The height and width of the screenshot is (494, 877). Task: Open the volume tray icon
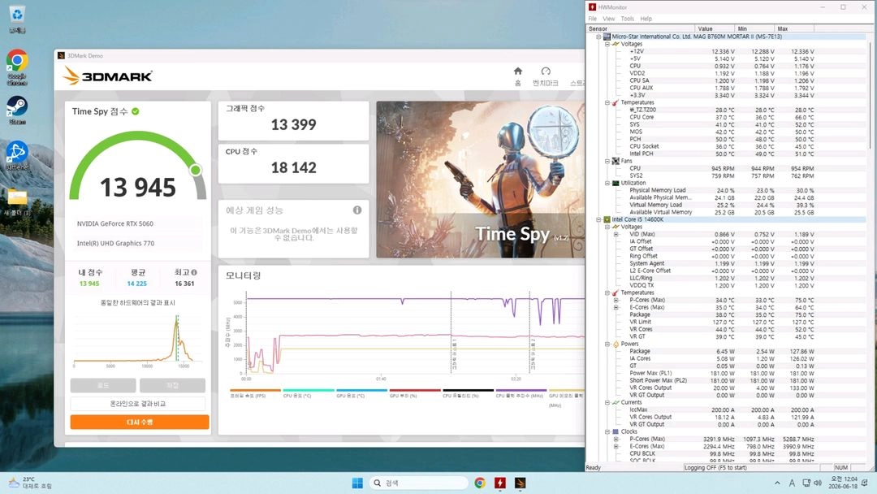[818, 483]
